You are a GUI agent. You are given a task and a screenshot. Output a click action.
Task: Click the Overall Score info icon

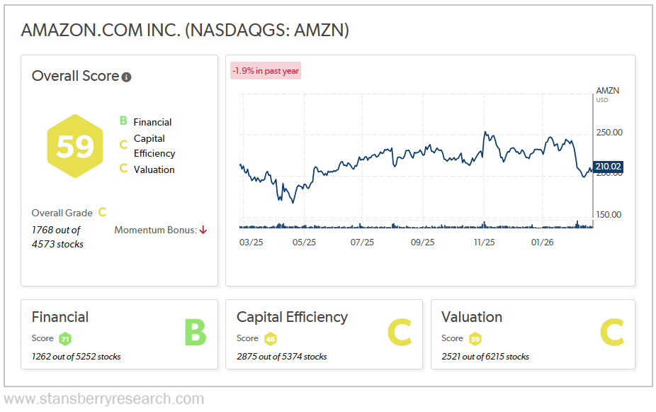tap(127, 77)
